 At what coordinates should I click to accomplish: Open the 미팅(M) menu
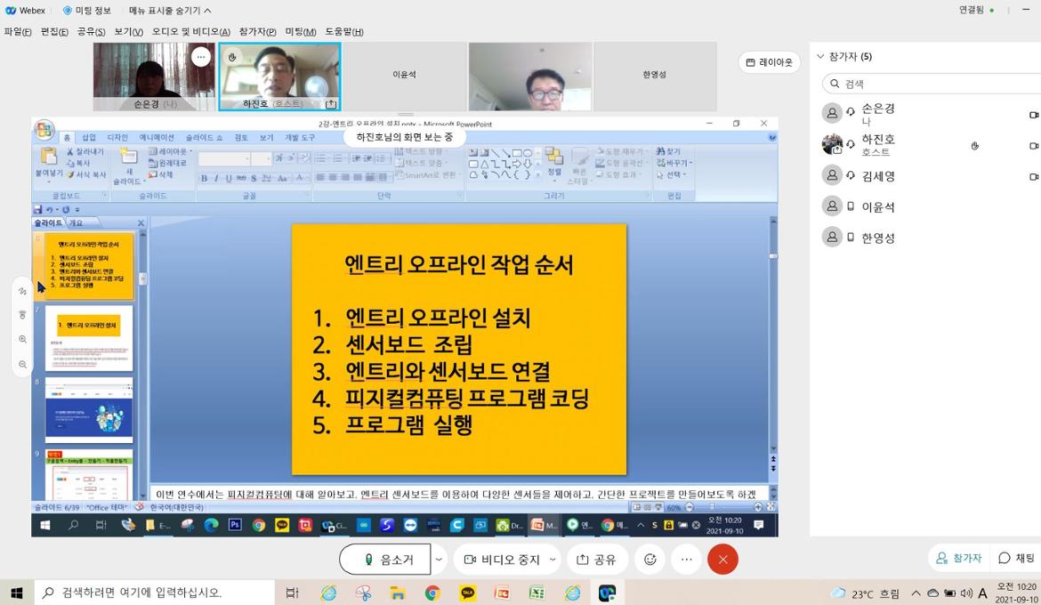[x=301, y=31]
